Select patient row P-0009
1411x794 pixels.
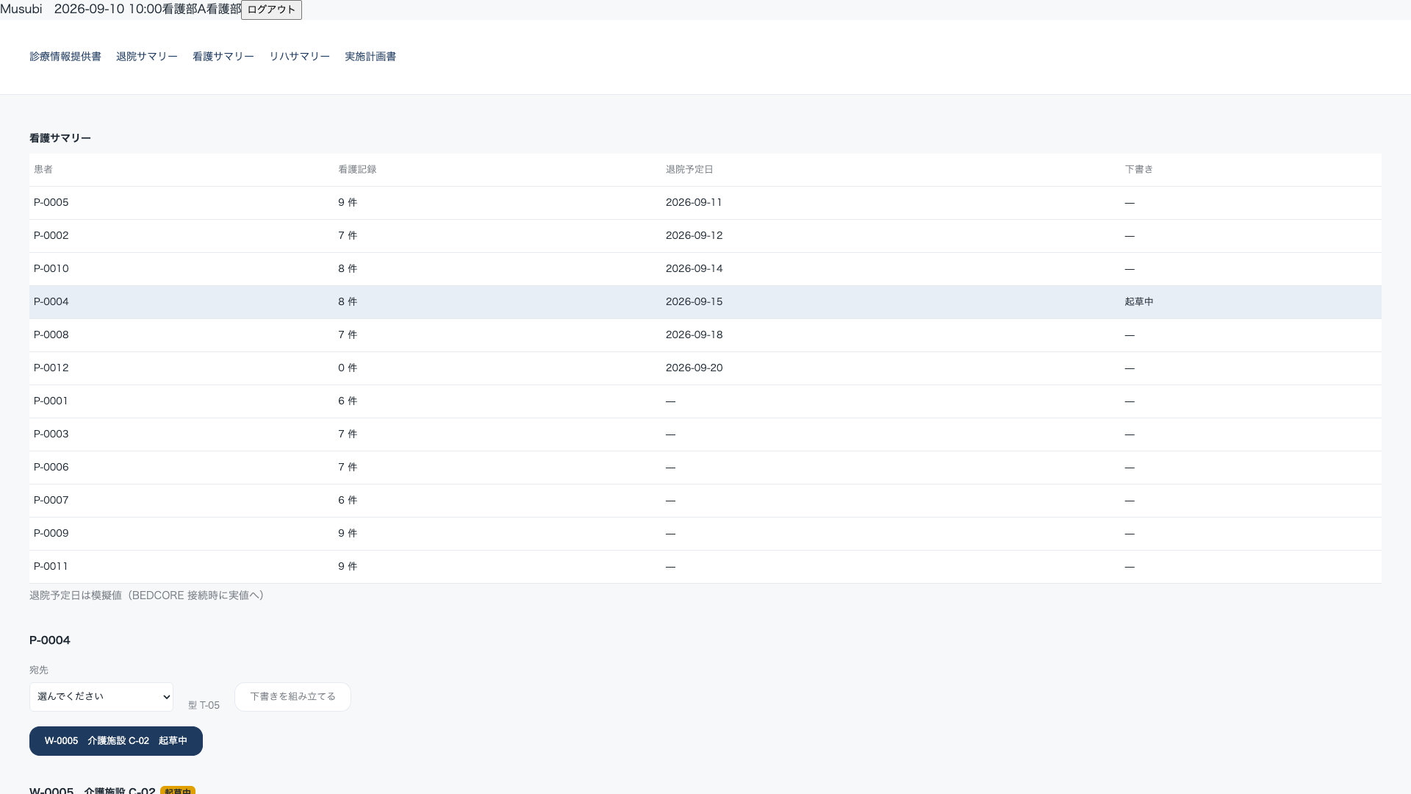tap(705, 534)
